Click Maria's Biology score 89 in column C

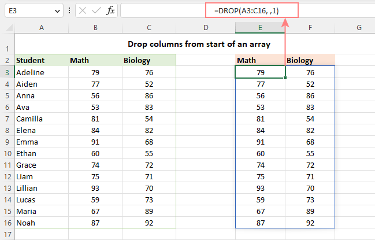tap(149, 211)
